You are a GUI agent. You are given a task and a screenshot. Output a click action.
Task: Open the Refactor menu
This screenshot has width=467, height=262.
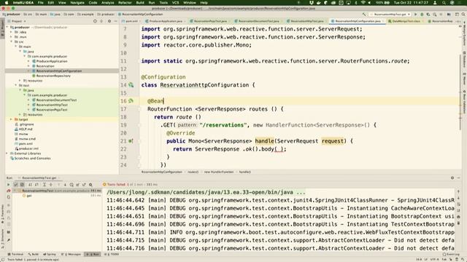(125, 3)
